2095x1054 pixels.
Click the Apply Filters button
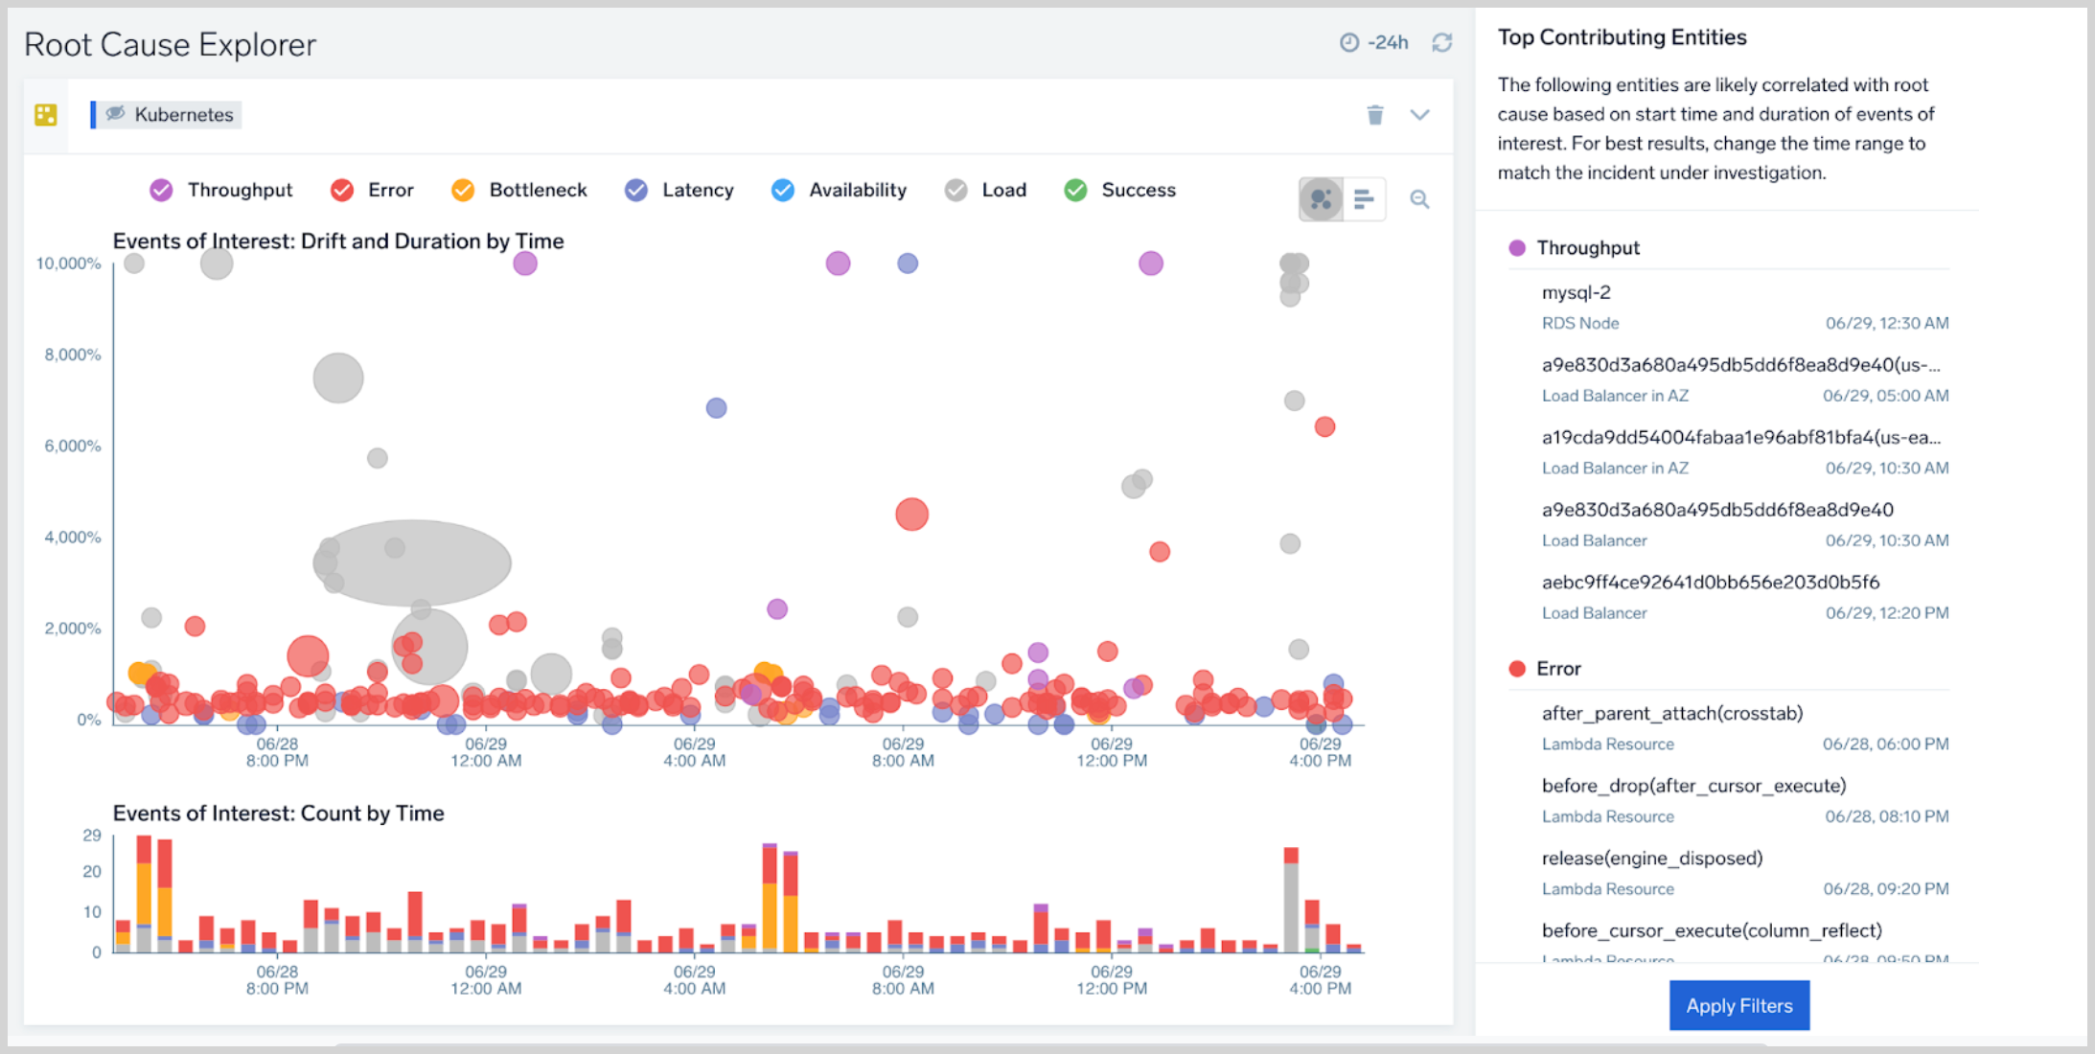1738,1005
